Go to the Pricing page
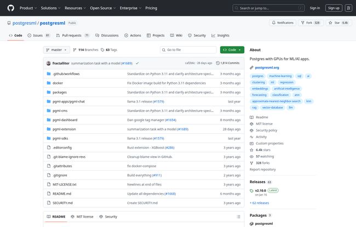The height and width of the screenshot is (227, 356). click(x=151, y=8)
